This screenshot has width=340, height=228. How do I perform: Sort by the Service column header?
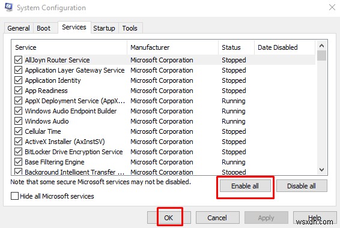pos(69,47)
